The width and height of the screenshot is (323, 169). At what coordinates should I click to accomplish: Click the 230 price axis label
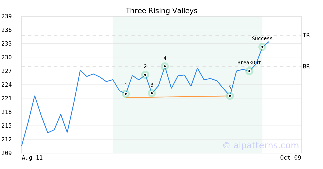6,57
